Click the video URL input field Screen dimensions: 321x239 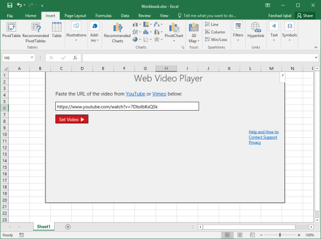(x=127, y=106)
